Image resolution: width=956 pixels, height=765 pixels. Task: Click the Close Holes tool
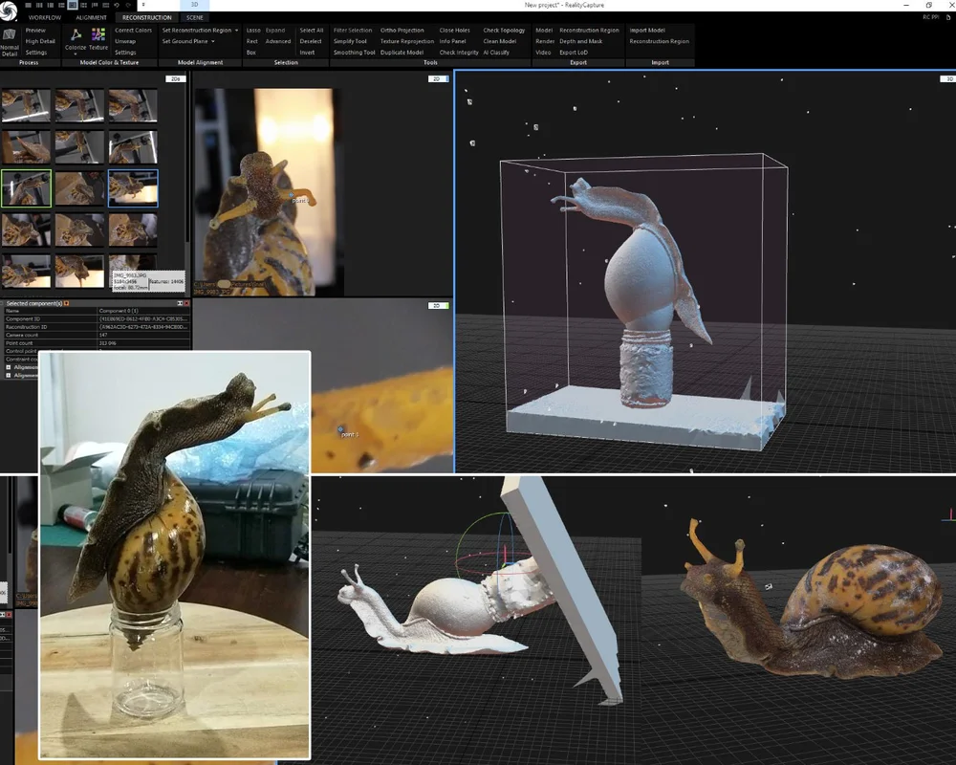click(x=455, y=30)
